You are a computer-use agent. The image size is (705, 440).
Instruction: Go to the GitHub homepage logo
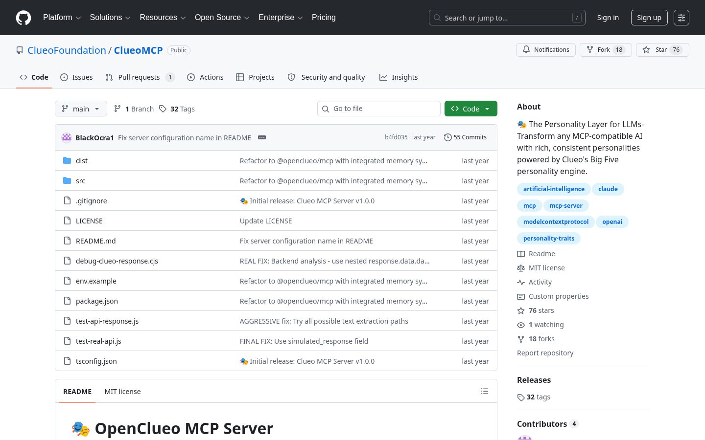[23, 18]
